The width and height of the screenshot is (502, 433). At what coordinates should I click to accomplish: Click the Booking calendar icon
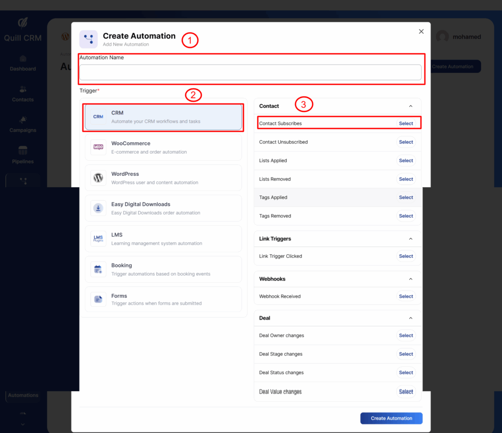[x=98, y=269]
